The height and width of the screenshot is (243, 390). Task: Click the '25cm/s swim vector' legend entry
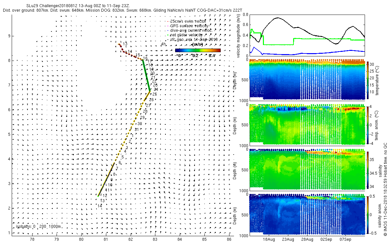coord(187,21)
